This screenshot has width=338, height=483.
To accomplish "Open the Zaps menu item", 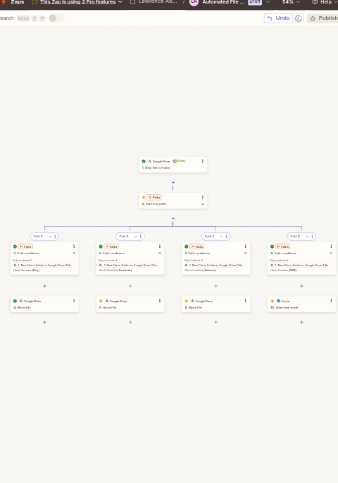I will coord(17,2).
